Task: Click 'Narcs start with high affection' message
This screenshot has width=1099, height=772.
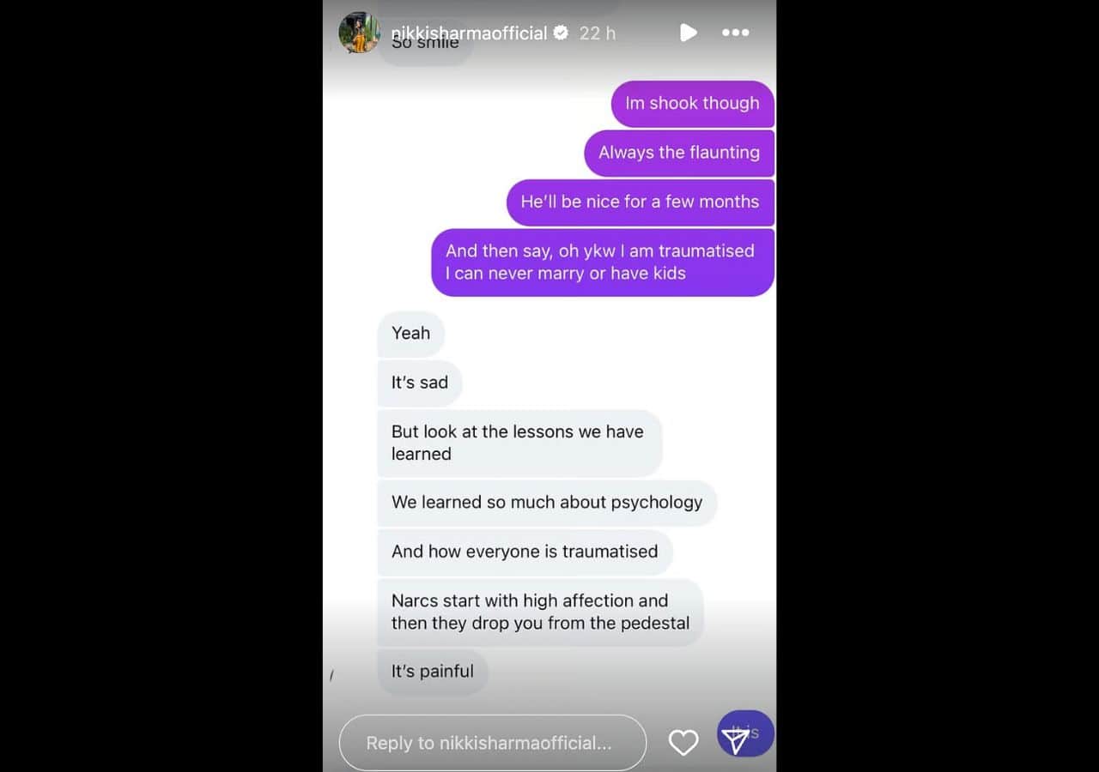Action: click(x=540, y=612)
